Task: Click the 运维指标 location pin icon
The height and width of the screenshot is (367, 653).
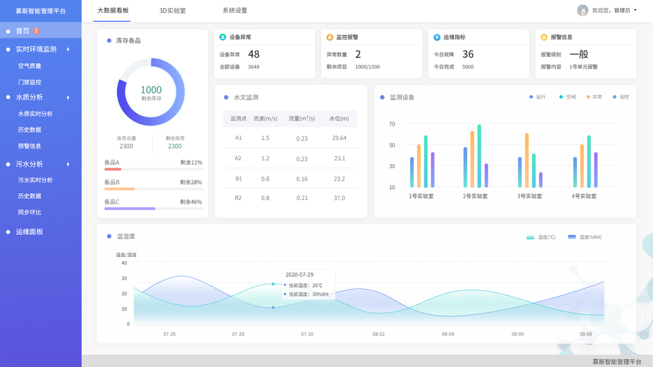Action: coord(437,37)
